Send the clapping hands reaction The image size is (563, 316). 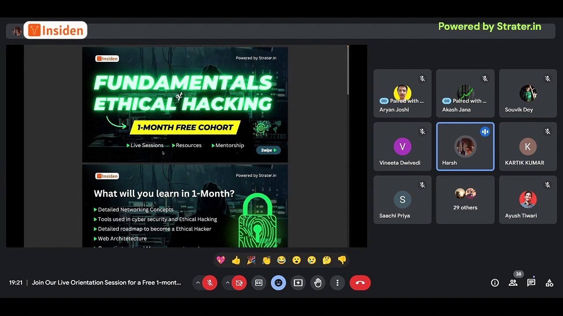(x=267, y=260)
